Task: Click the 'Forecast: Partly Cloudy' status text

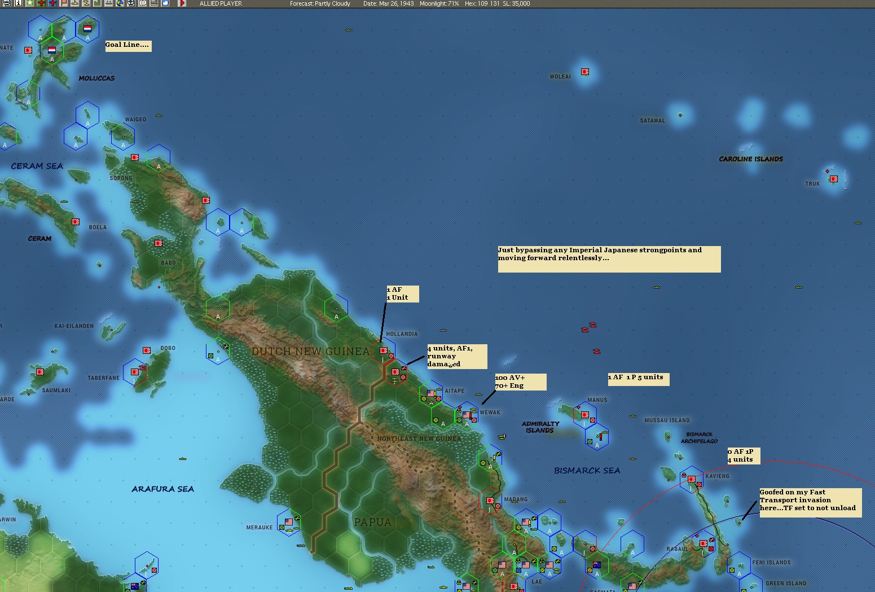Action: pos(320,3)
